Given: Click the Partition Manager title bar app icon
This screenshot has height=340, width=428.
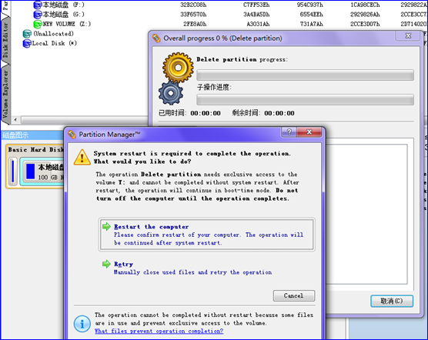Looking at the screenshot, I should click(x=72, y=135).
